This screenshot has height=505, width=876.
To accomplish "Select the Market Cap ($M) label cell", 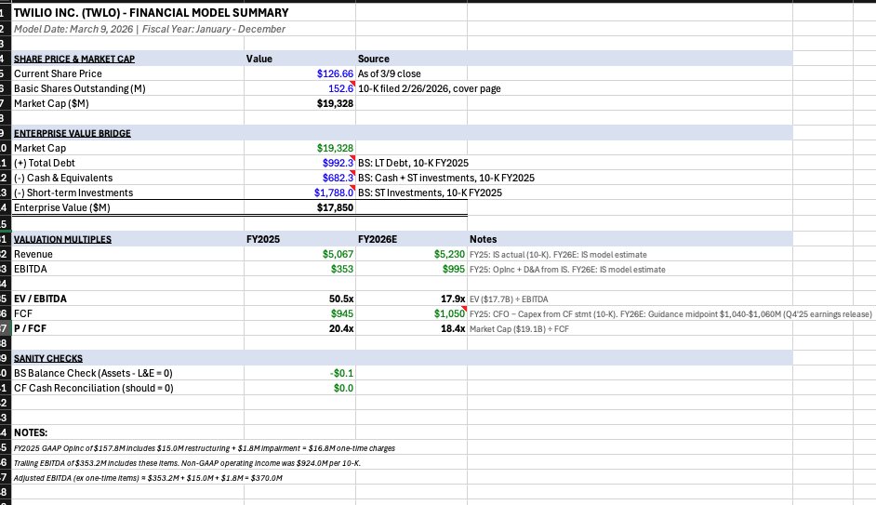I will [x=51, y=103].
